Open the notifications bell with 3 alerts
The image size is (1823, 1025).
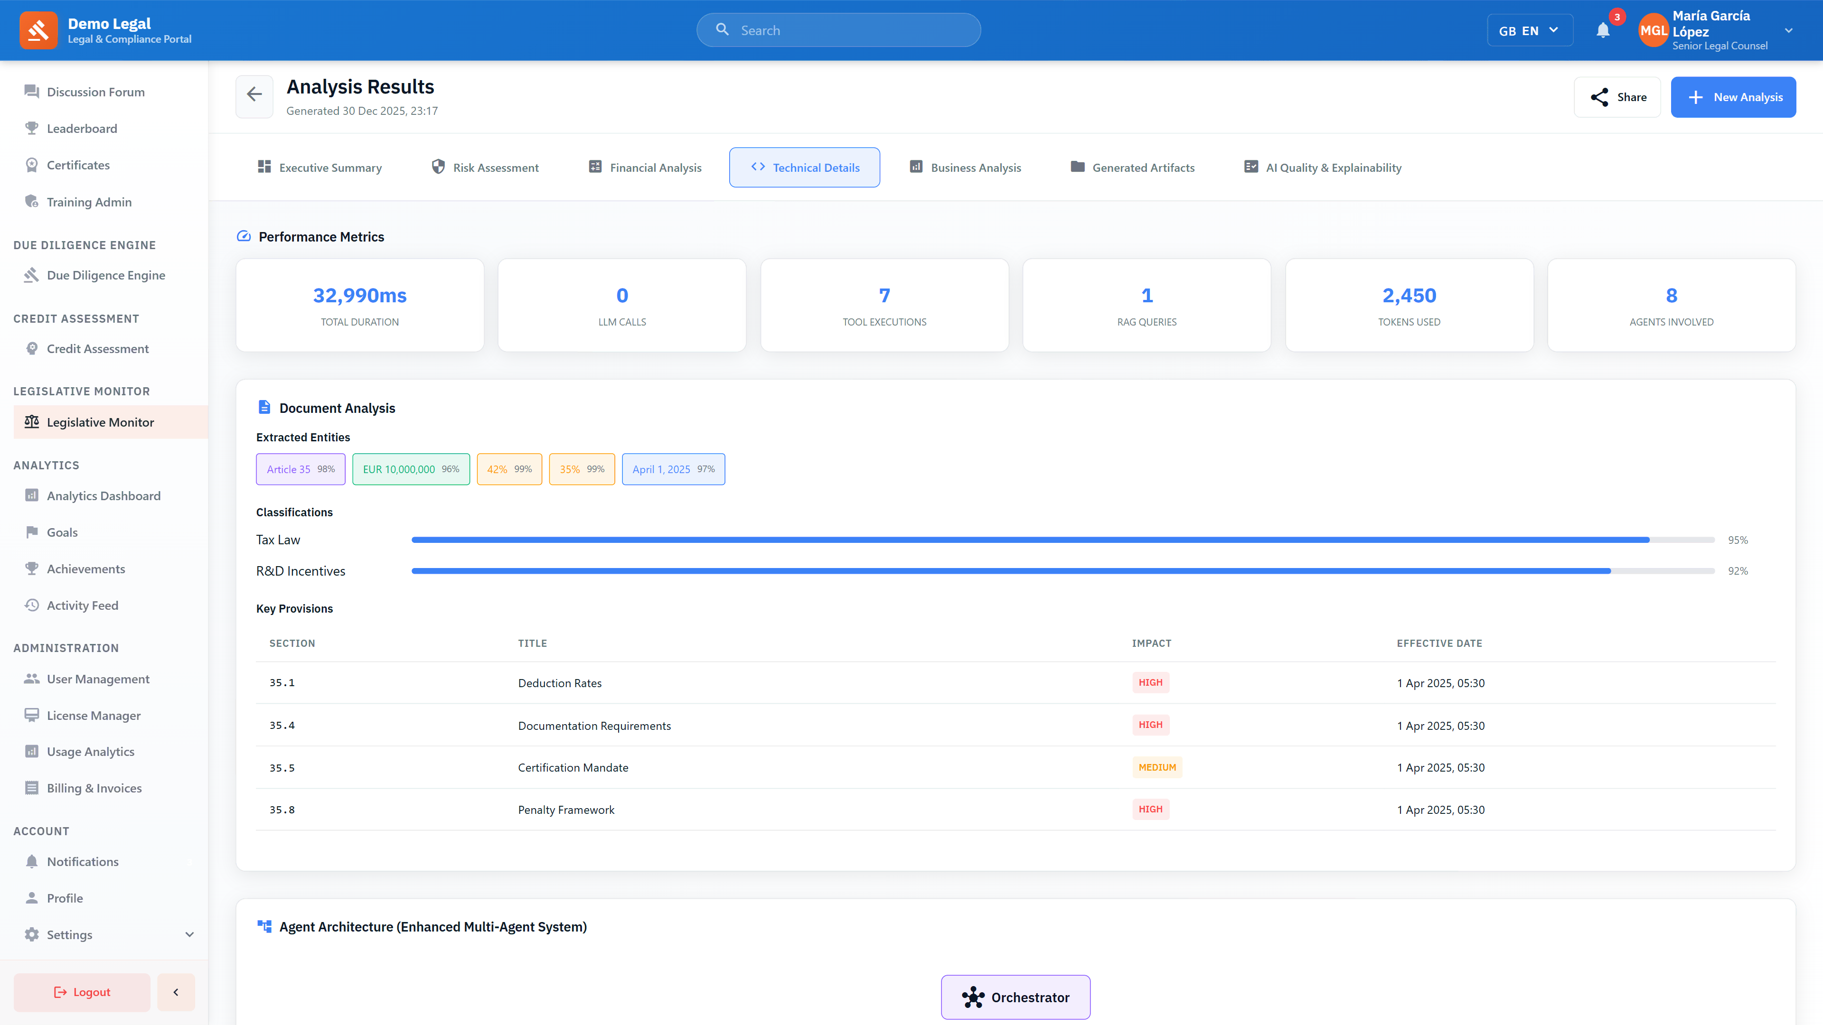1602,30
